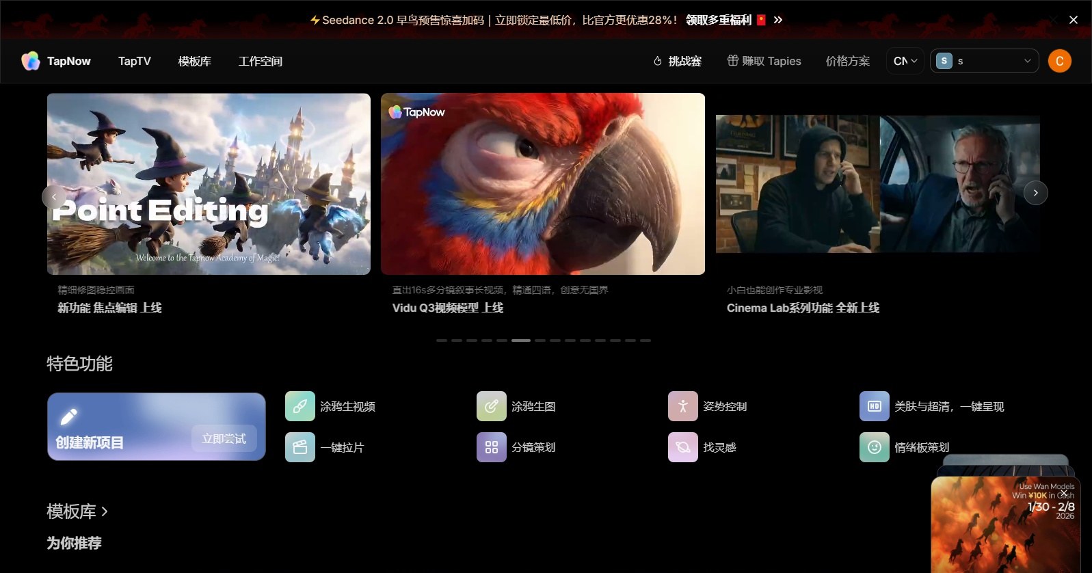
Task: Go to previous carousel slide arrow
Action: click(54, 197)
